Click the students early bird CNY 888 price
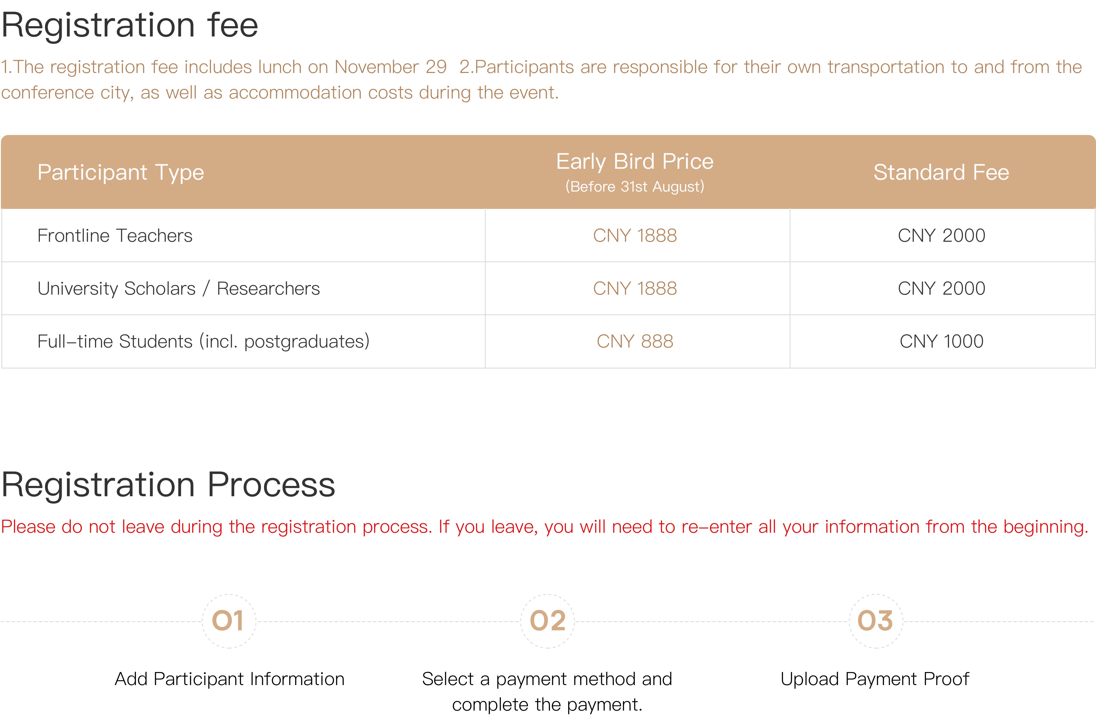Image resolution: width=1096 pixels, height=717 pixels. (x=635, y=341)
